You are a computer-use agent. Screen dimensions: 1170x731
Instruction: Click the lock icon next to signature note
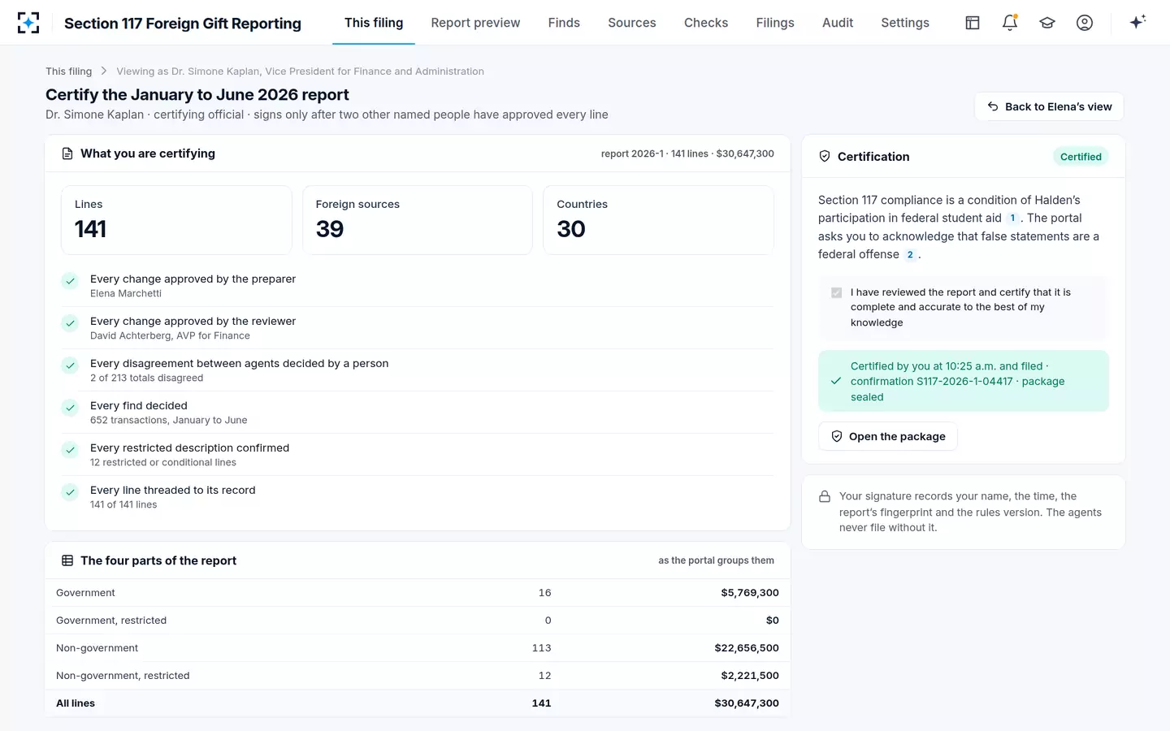click(x=825, y=496)
